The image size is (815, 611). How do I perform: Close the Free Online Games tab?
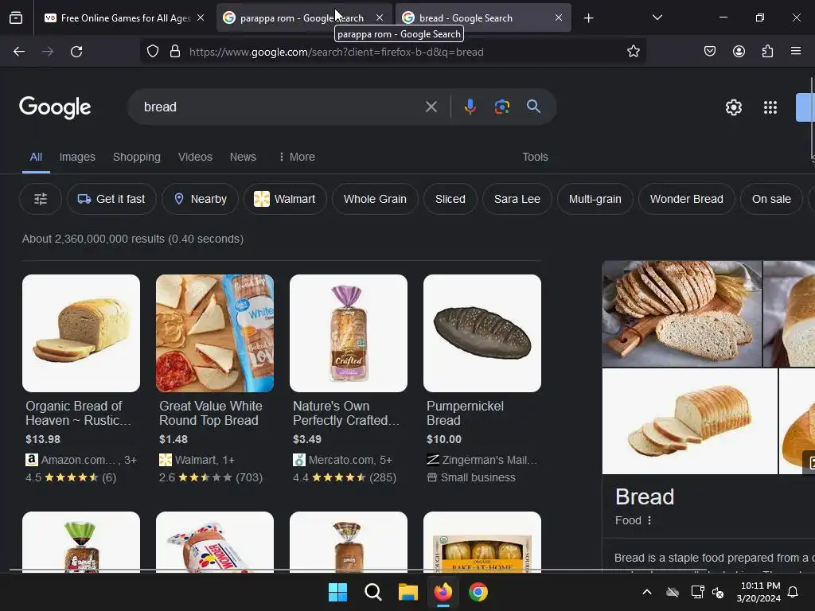pyautogui.click(x=200, y=18)
